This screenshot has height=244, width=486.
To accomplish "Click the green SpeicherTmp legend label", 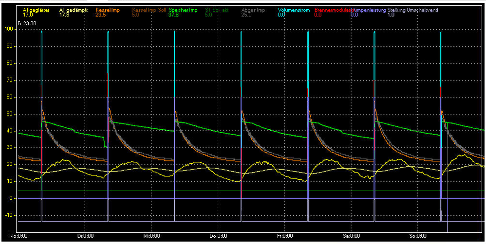I will [x=183, y=10].
